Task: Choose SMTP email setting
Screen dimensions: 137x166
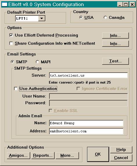Action: point(12,62)
